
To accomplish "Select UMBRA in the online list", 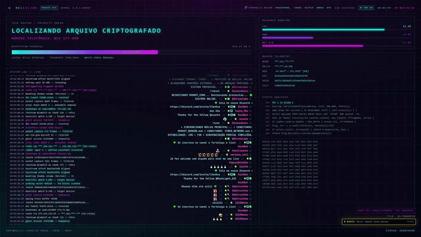I will 320,8.
